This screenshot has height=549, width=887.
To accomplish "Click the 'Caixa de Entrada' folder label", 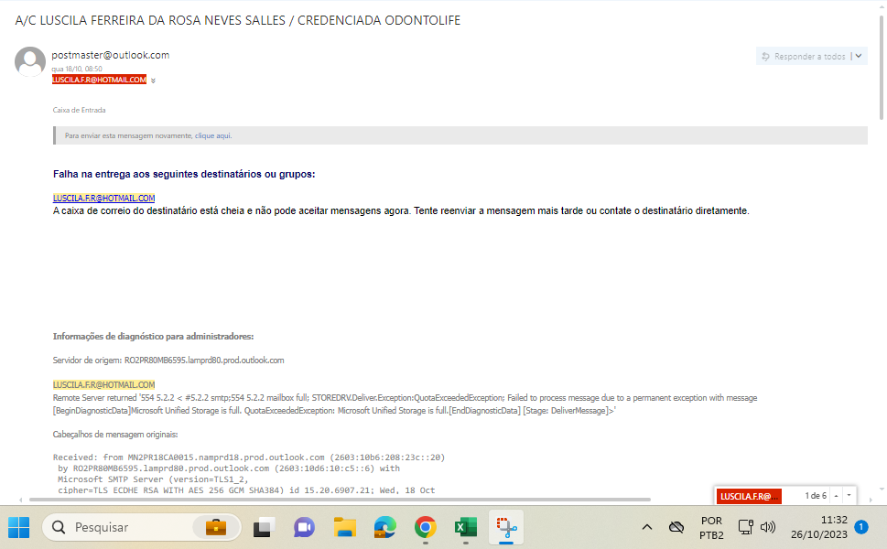I will (80, 110).
